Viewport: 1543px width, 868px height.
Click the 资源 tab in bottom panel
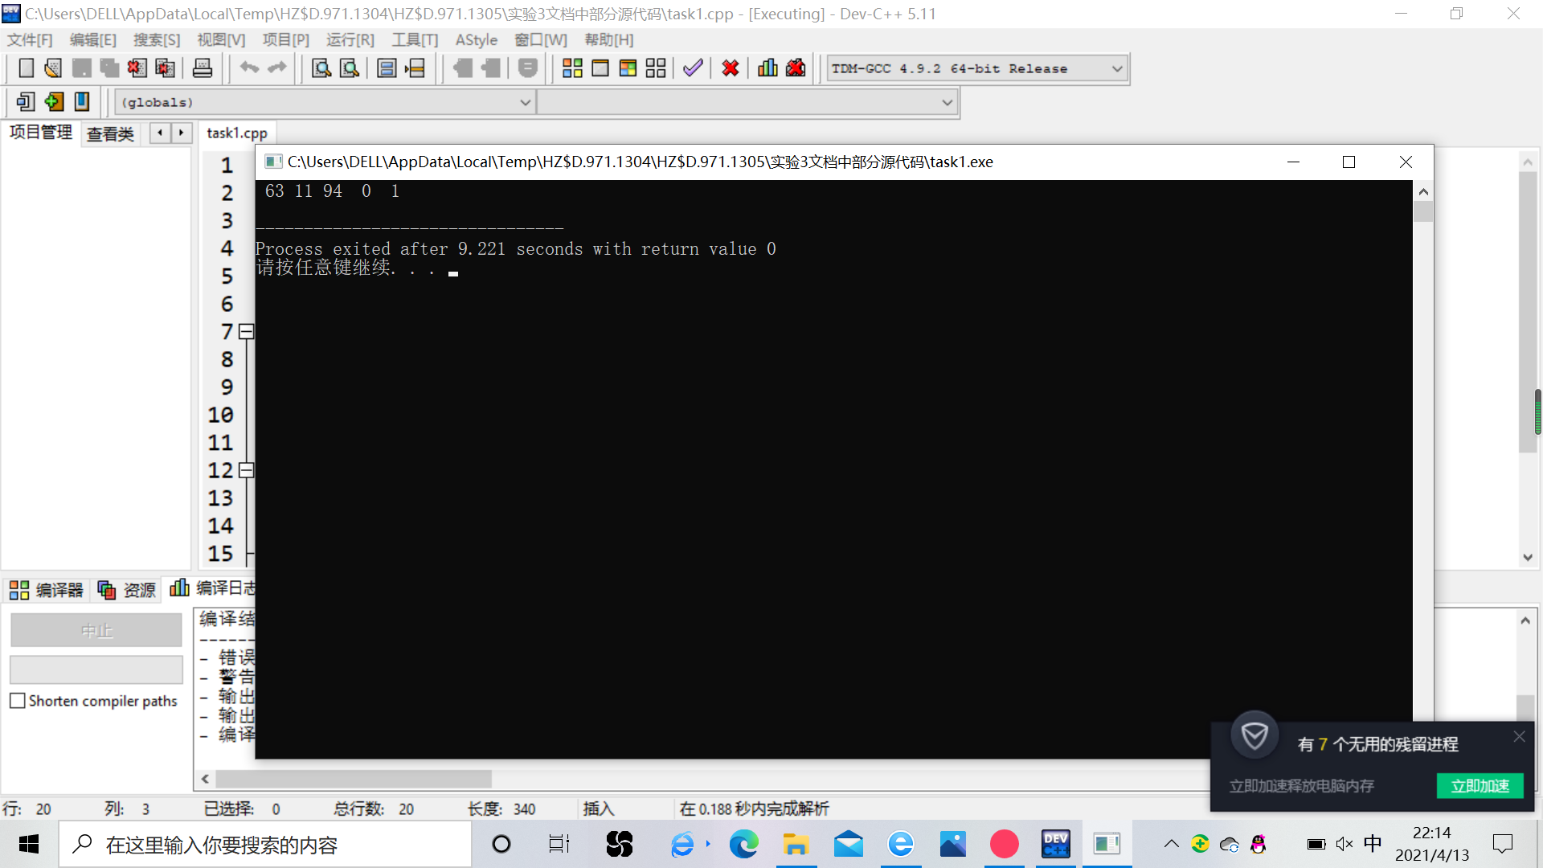[x=127, y=591]
